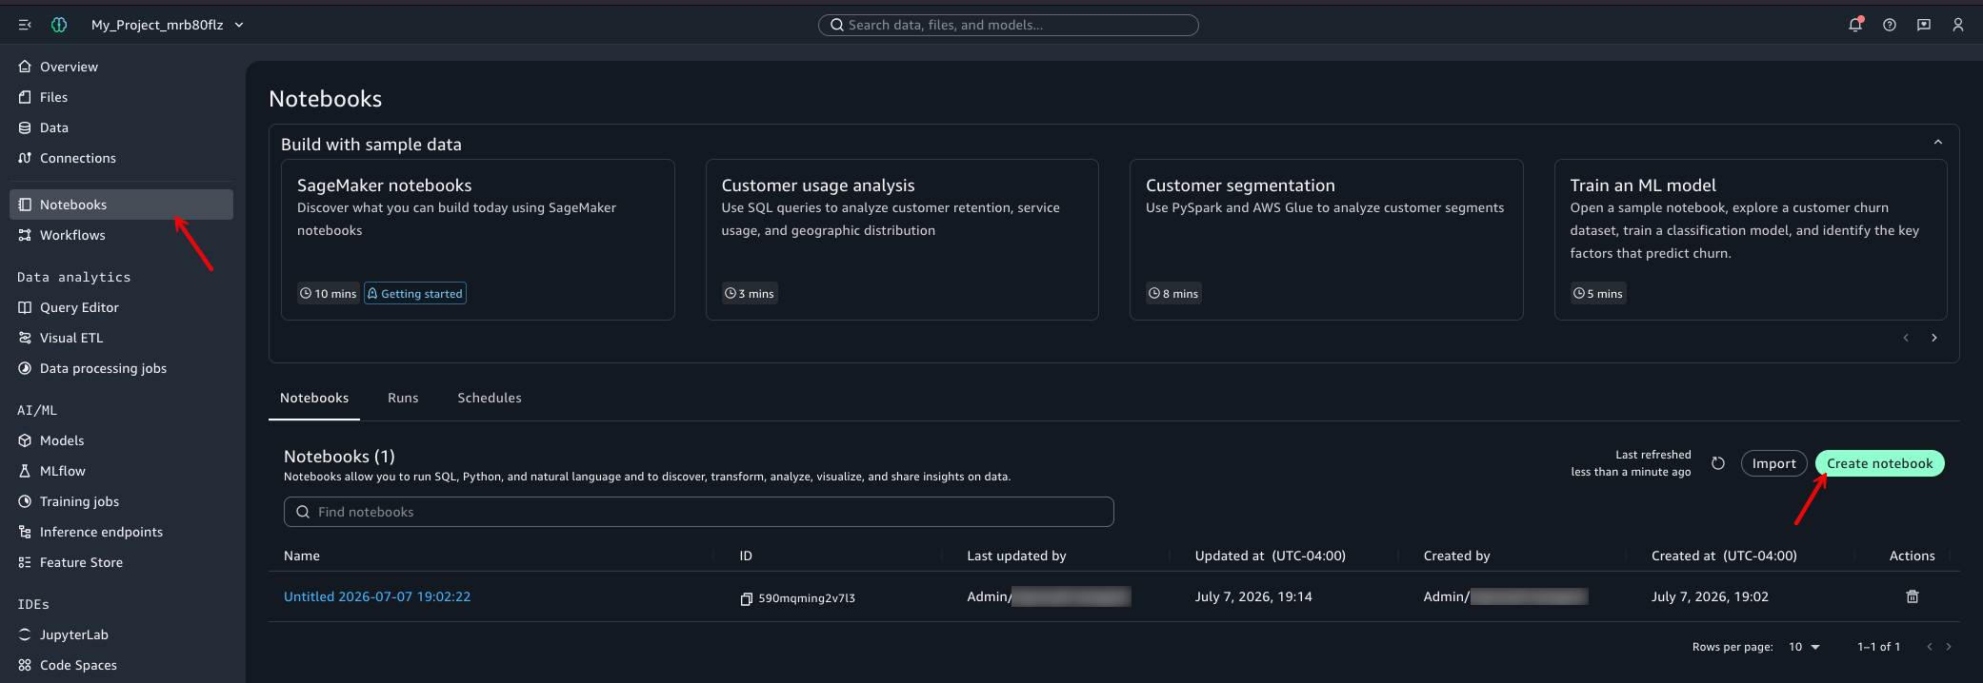Screen dimensions: 1983x683
Task: Click the July 7, 2026, 19:14 cell
Action: tap(1253, 596)
